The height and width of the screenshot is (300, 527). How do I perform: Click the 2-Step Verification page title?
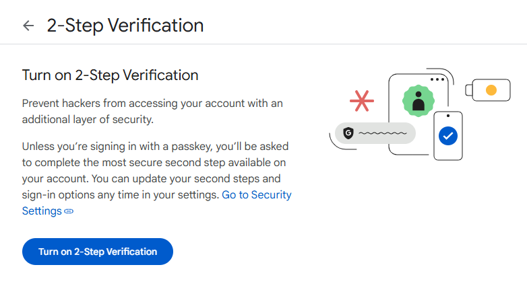(x=125, y=26)
